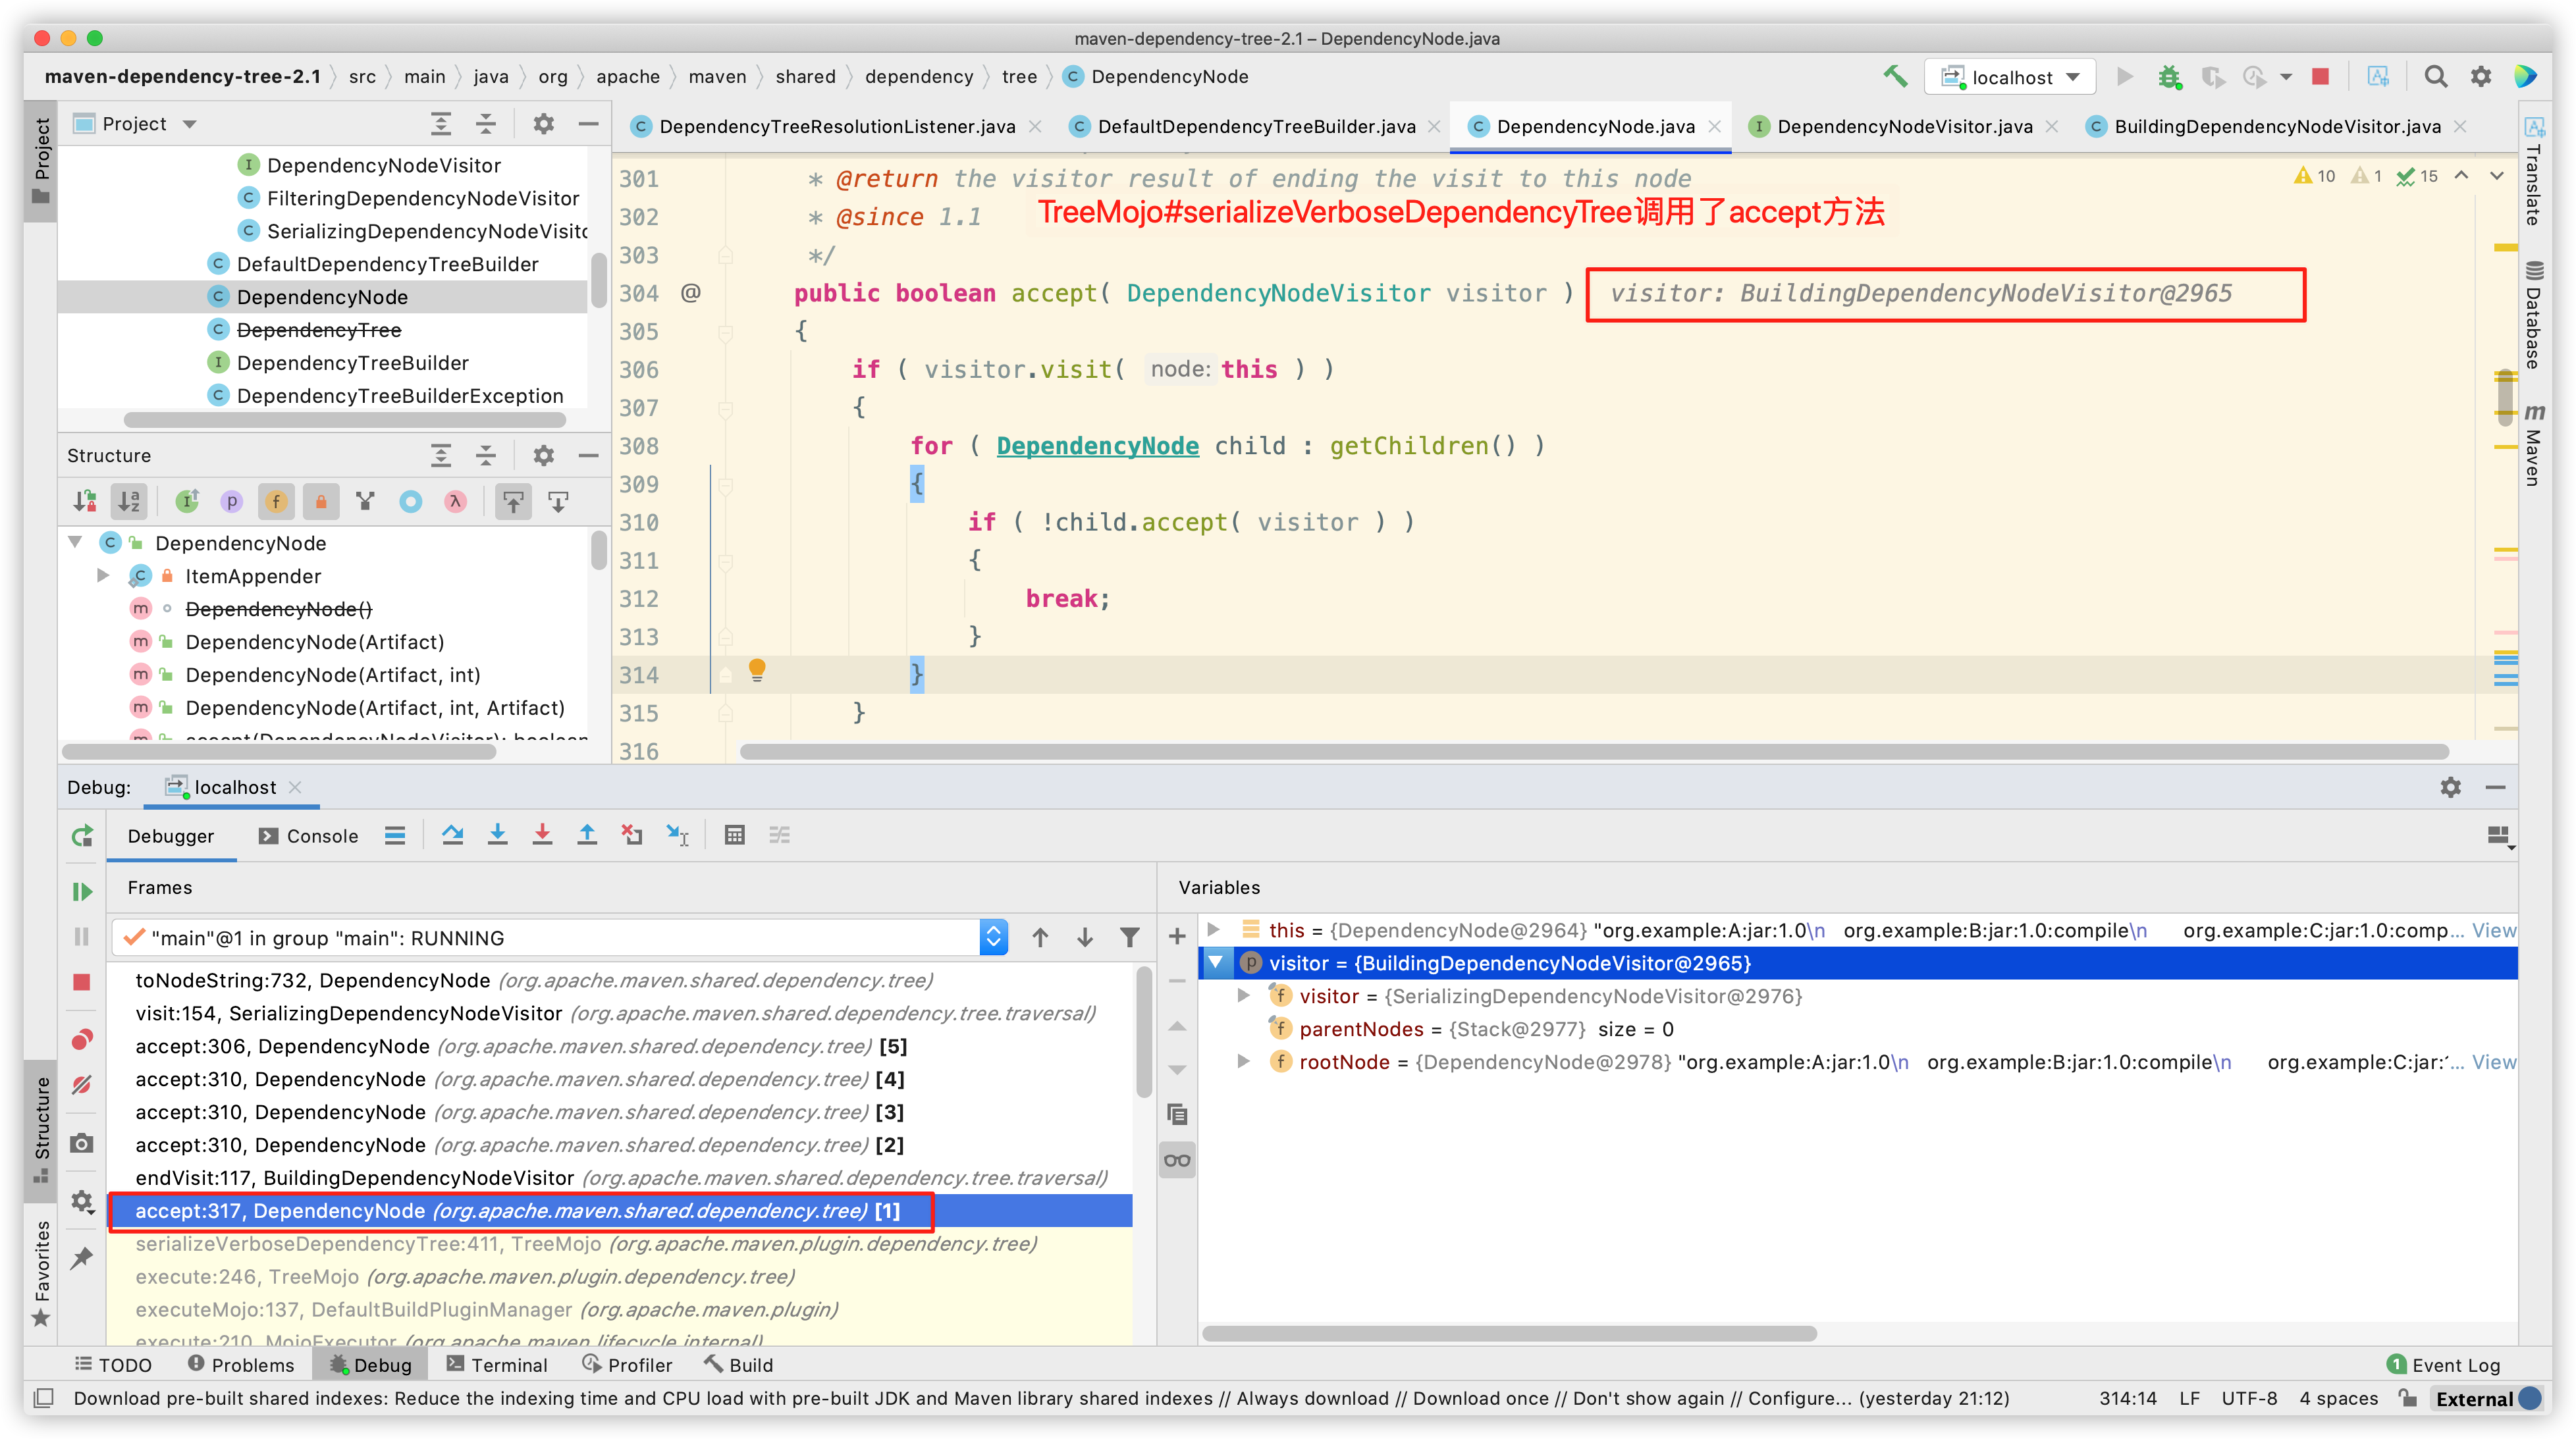The image size is (2576, 1439).
Task: Click Variables pane horizontal scrollbar
Action: pyautogui.click(x=1510, y=1333)
